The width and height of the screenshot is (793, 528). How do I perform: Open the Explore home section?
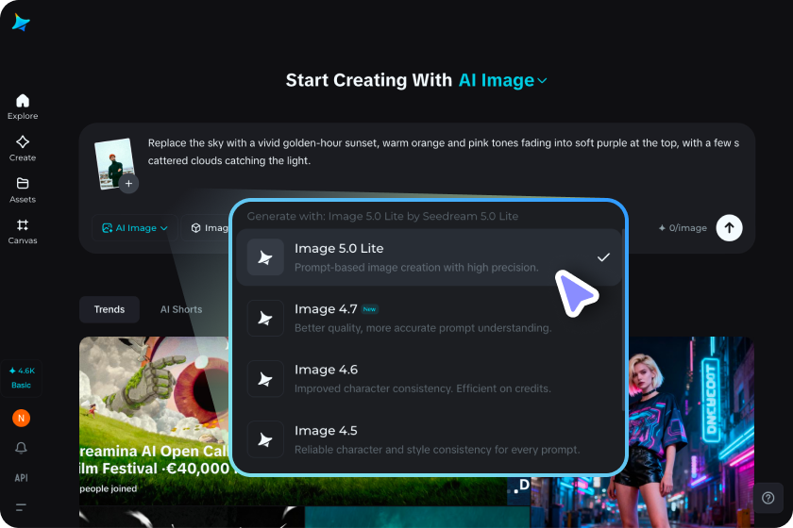click(23, 107)
